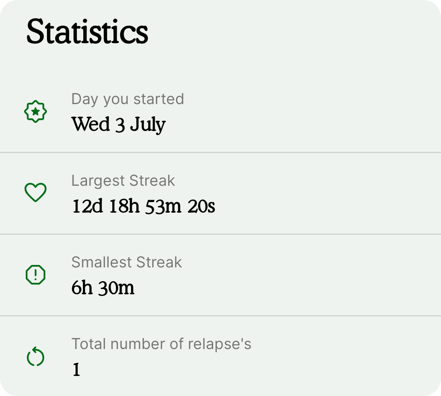Image resolution: width=441 pixels, height=396 pixels.
Task: Click the heart icon for Largest Streak
Action: click(36, 192)
